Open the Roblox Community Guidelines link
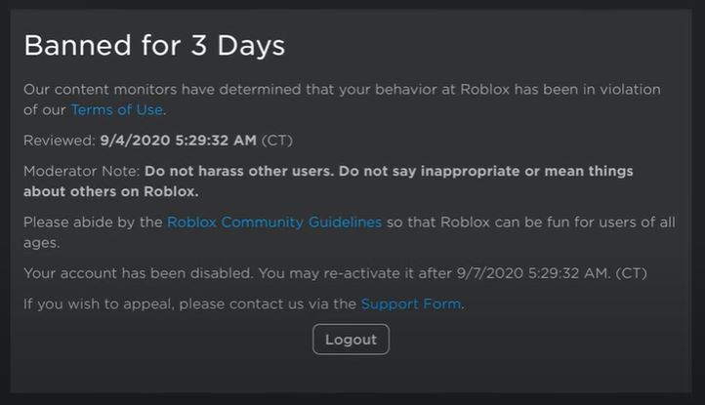 274,223
